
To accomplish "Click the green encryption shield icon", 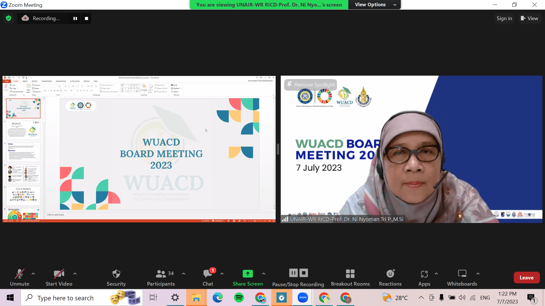I will (9, 18).
